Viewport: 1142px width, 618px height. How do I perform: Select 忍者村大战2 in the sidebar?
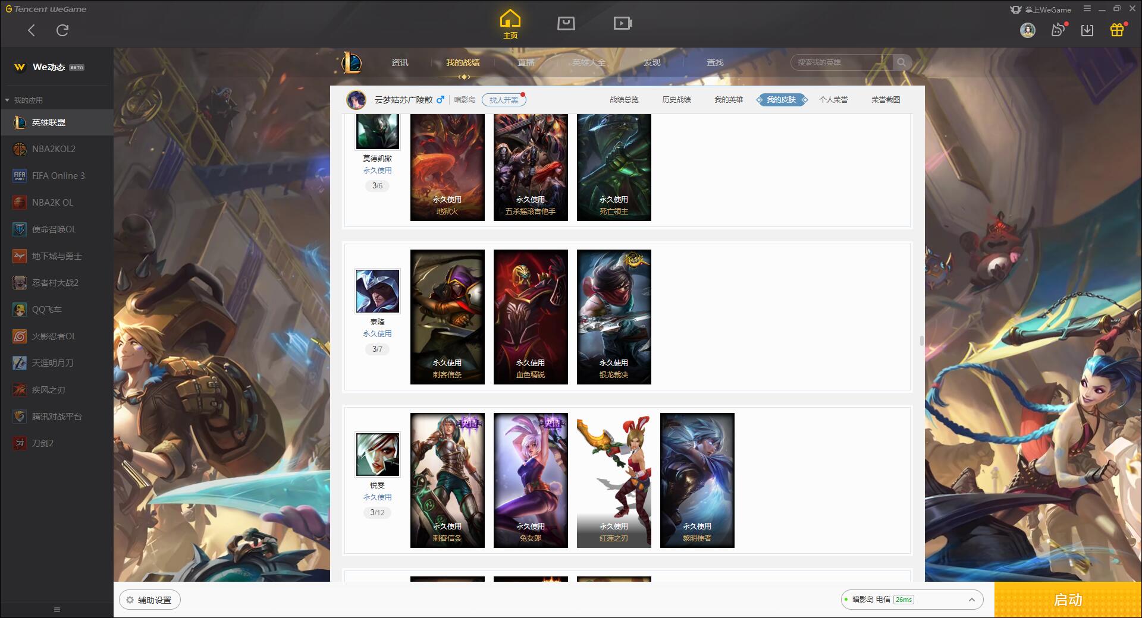pos(57,283)
